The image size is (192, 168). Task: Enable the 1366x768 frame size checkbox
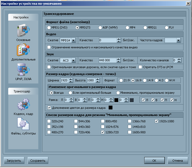pyautogui.click(x=130, y=121)
